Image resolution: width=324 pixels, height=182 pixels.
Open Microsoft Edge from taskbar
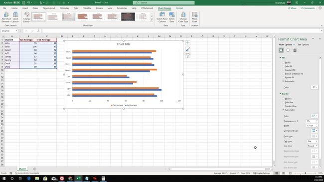[29, 179]
